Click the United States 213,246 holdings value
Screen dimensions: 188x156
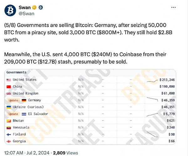tap(167, 80)
